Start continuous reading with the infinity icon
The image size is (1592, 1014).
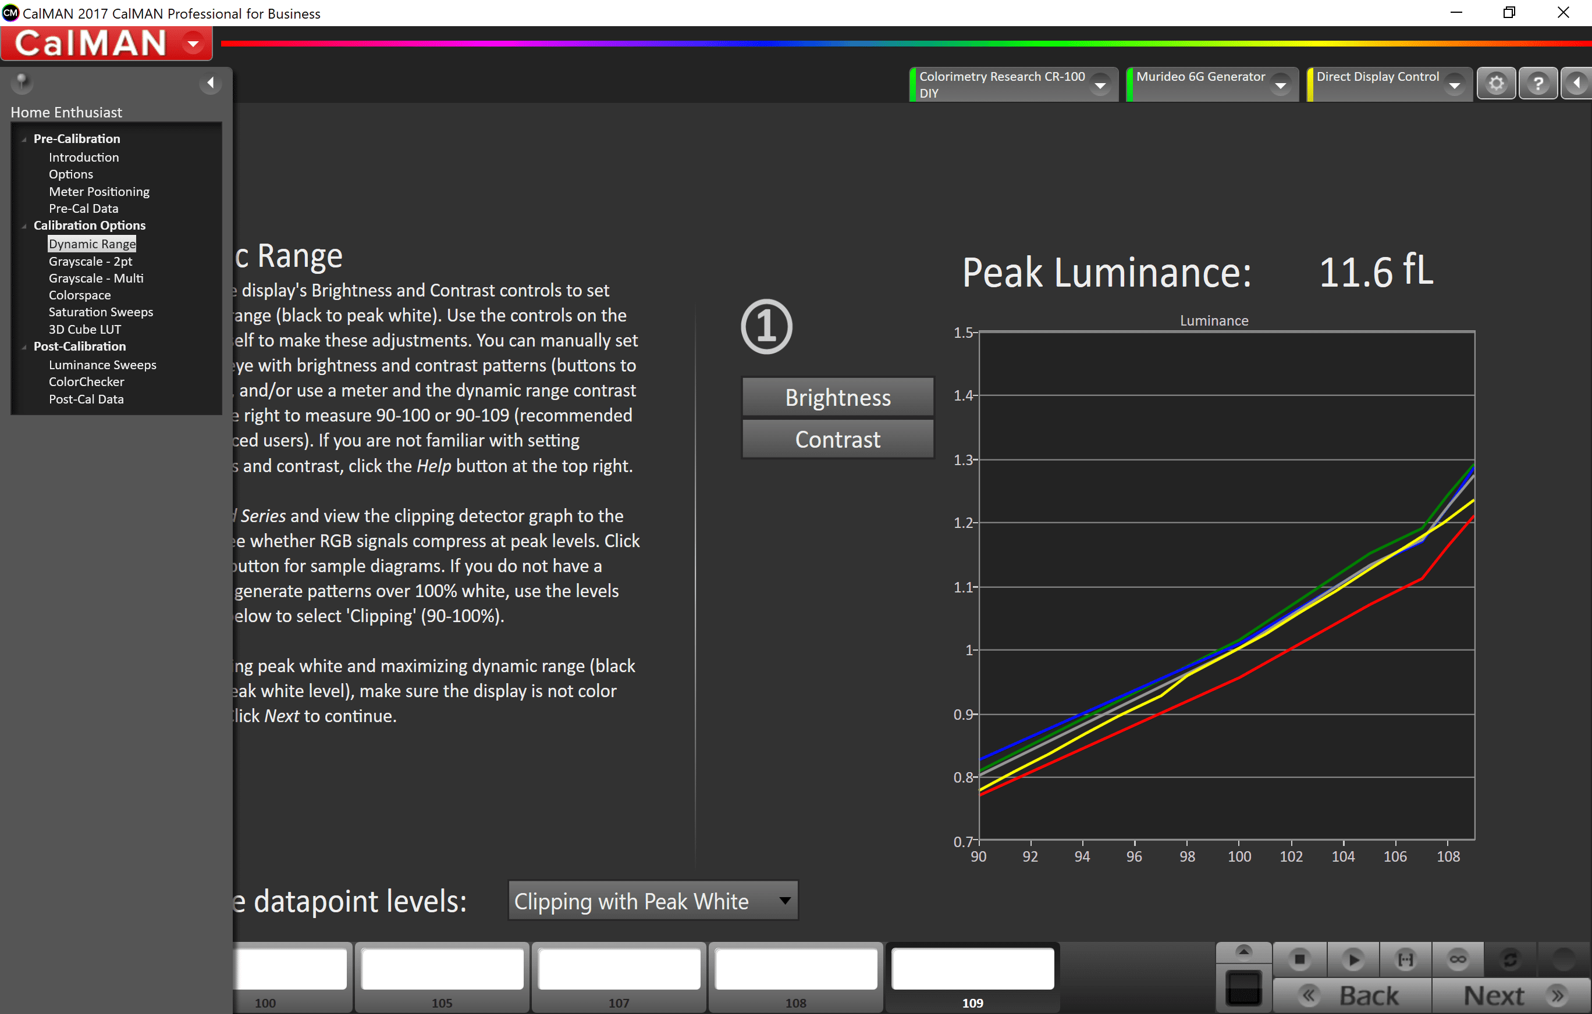[x=1458, y=960]
